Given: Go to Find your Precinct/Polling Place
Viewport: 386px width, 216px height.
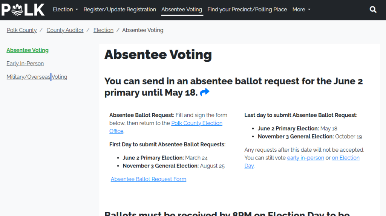Looking at the screenshot, I should click(x=247, y=9).
